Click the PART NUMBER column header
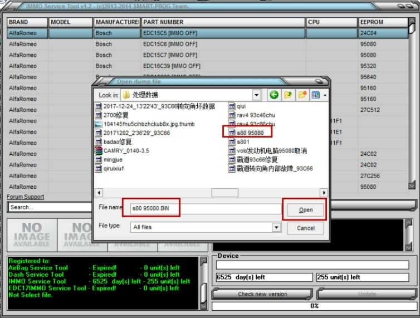This screenshot has width=420, height=318. (x=223, y=22)
